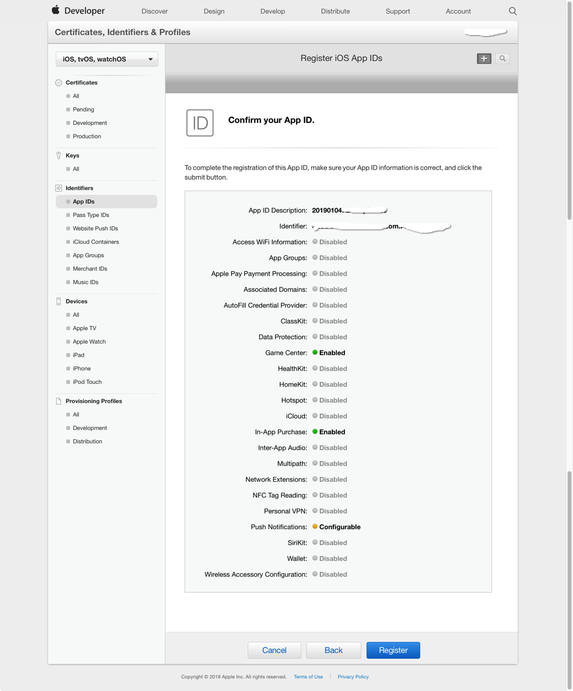Image resolution: width=573 pixels, height=691 pixels.
Task: Click the Apple logo in header
Action: [56, 10]
